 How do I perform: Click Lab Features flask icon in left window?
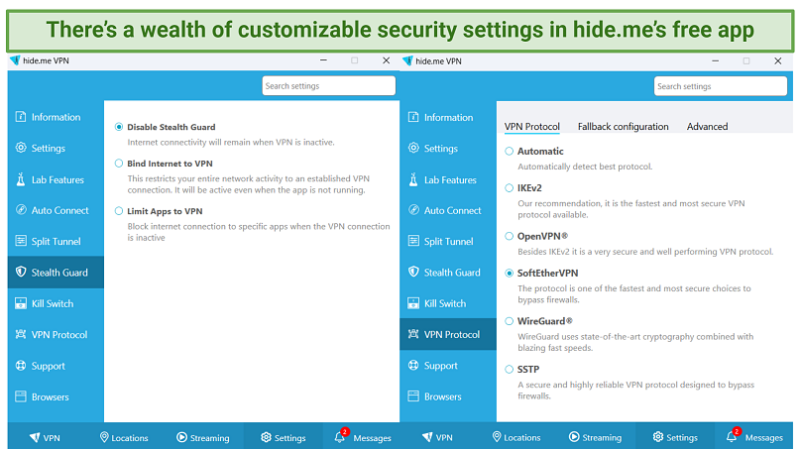point(21,179)
